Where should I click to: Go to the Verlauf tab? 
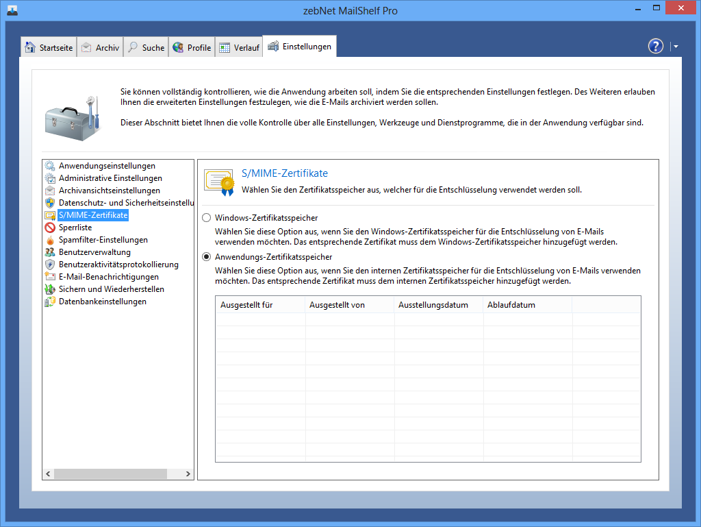[x=239, y=47]
